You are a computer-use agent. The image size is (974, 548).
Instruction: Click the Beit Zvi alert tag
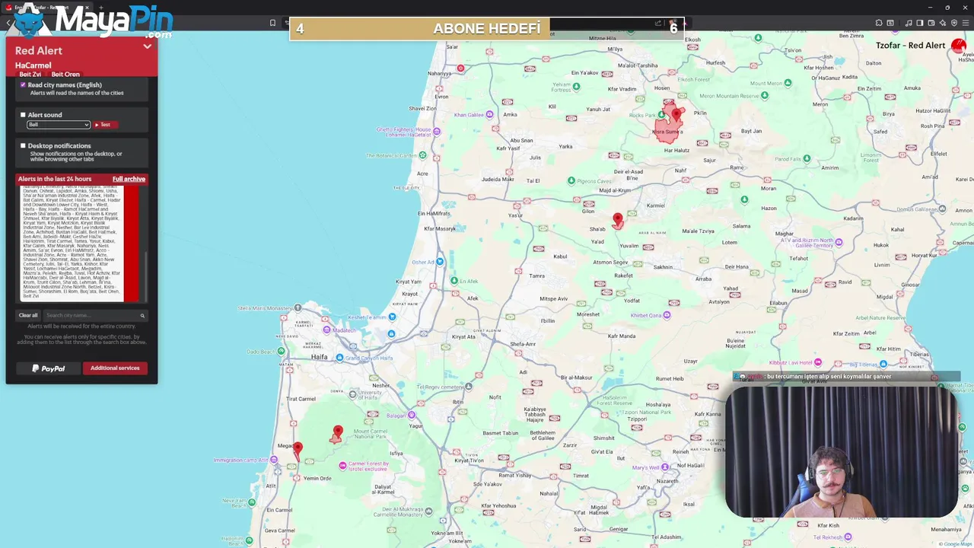point(30,75)
